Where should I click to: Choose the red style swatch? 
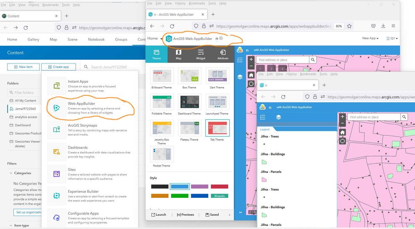pos(220,187)
